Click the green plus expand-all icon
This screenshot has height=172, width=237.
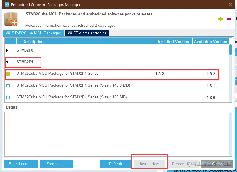click(220, 19)
